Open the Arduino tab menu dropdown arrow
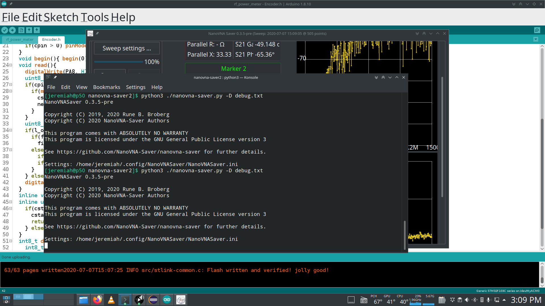Screen dimensions: 545x306 pyautogui.click(x=536, y=39)
